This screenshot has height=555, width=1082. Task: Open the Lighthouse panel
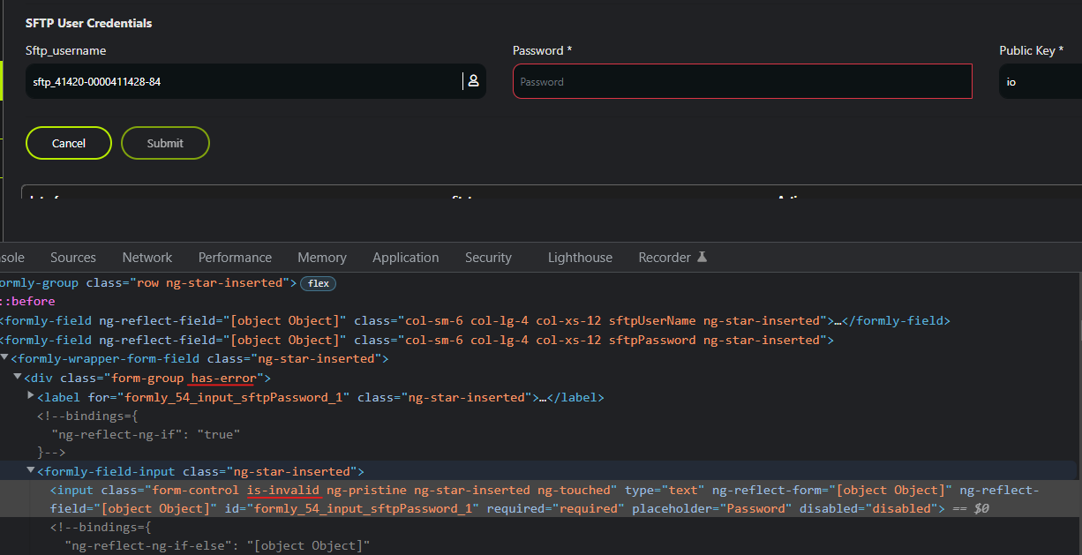click(580, 257)
